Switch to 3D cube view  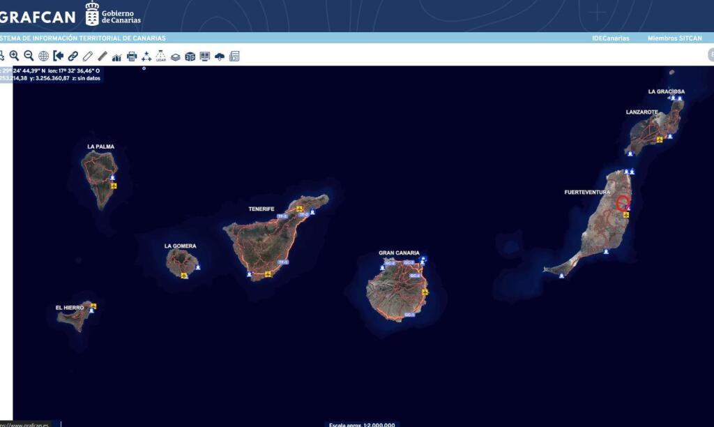(190, 56)
